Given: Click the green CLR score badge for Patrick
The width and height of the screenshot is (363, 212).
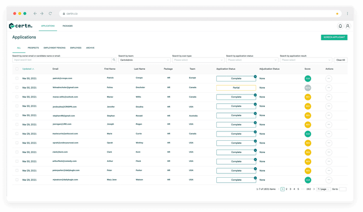Looking at the screenshot, I should pyautogui.click(x=308, y=79).
